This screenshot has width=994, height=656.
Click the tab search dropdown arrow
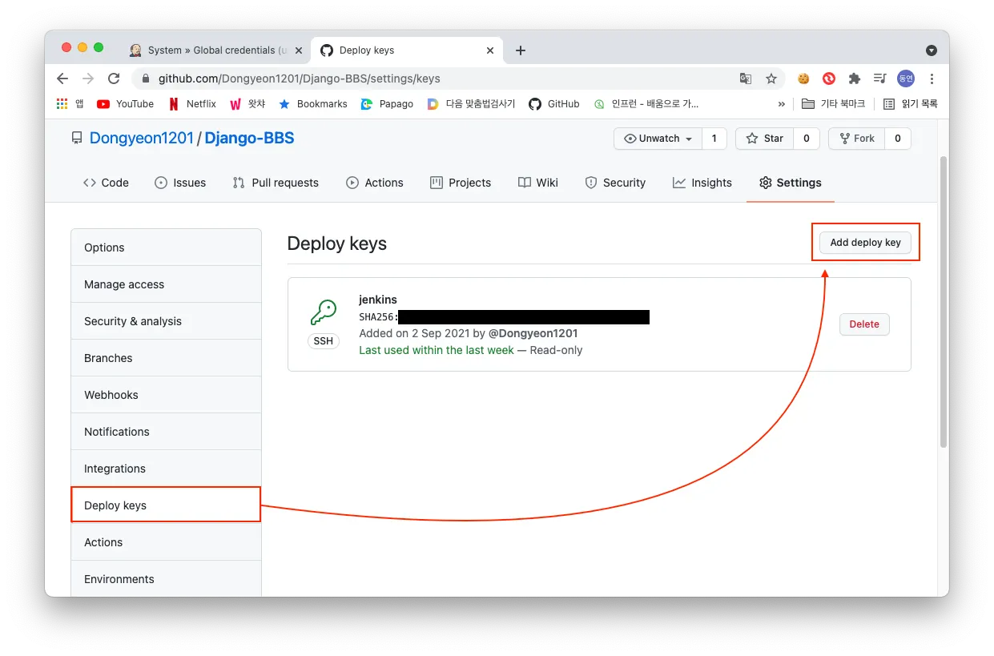tap(932, 50)
